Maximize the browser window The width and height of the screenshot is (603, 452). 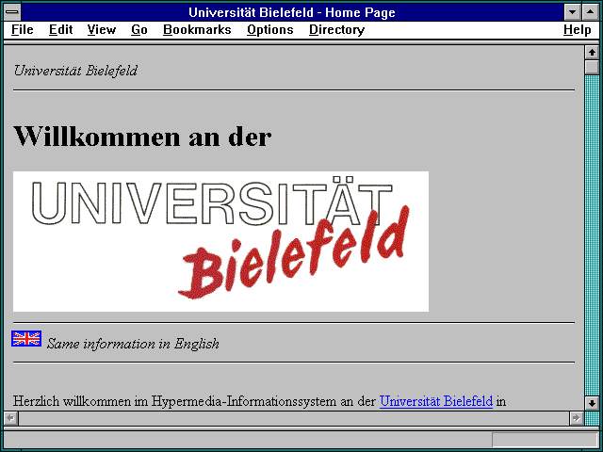tap(591, 12)
